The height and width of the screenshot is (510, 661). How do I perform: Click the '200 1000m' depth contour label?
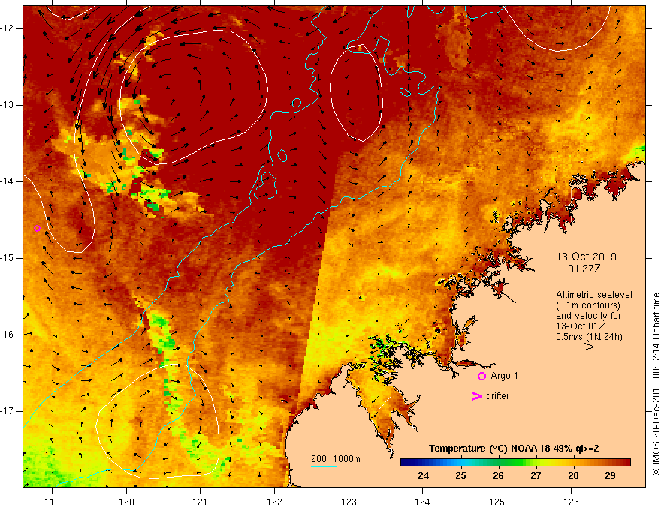[336, 459]
